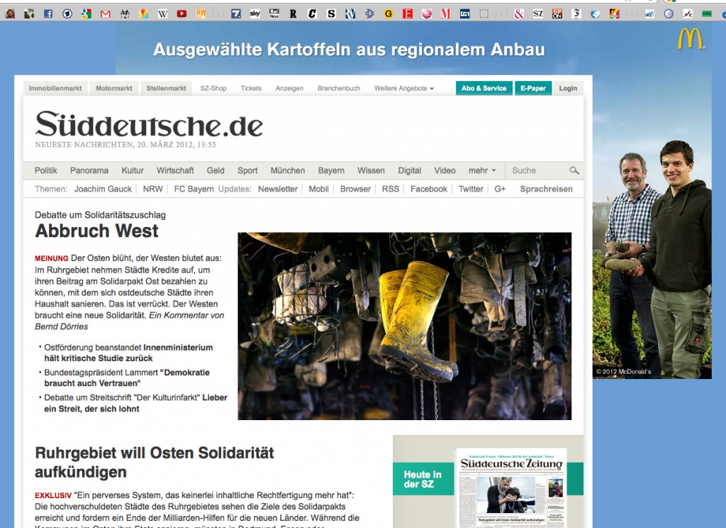This screenshot has width=726, height=528.
Task: Click the 'Abo & Service' button
Action: coord(484,88)
